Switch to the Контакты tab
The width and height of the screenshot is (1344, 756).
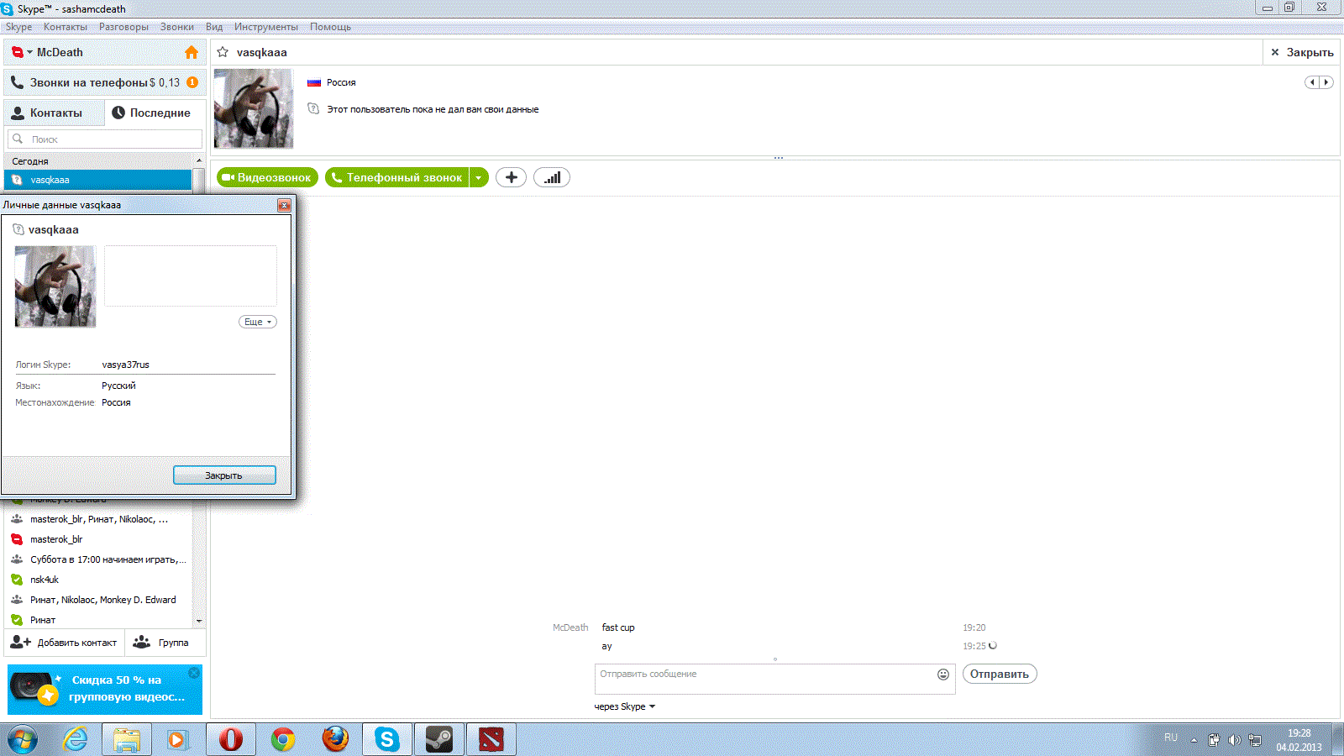click(x=55, y=113)
